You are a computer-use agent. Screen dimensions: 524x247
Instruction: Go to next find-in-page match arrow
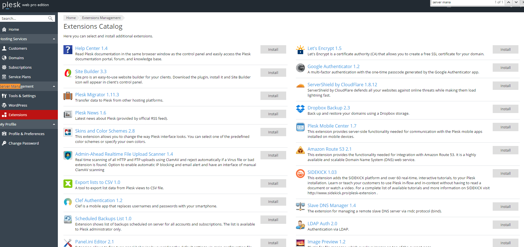tap(516, 2)
